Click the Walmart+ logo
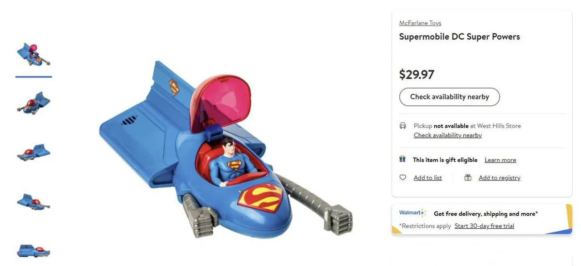 pos(413,213)
